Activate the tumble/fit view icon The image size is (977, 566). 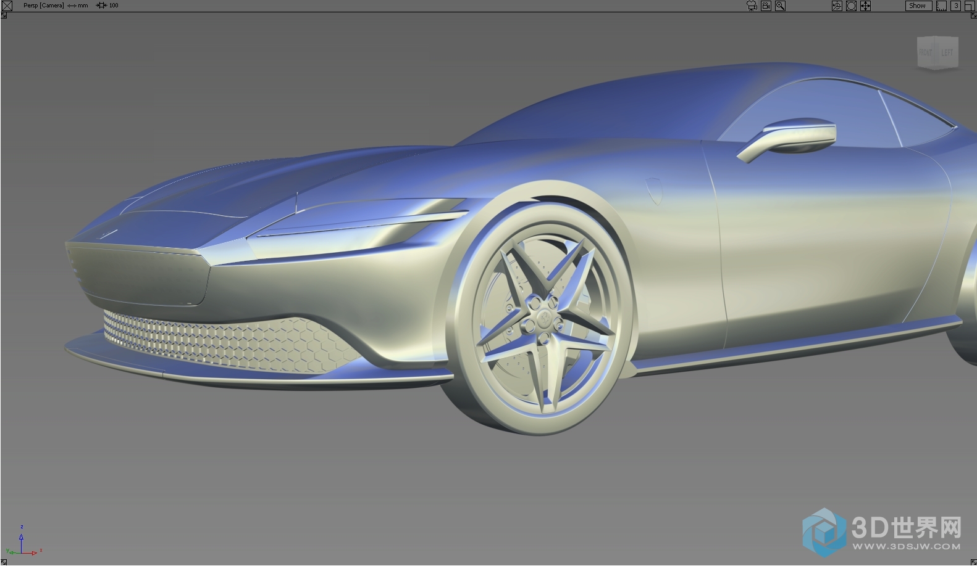coord(851,6)
